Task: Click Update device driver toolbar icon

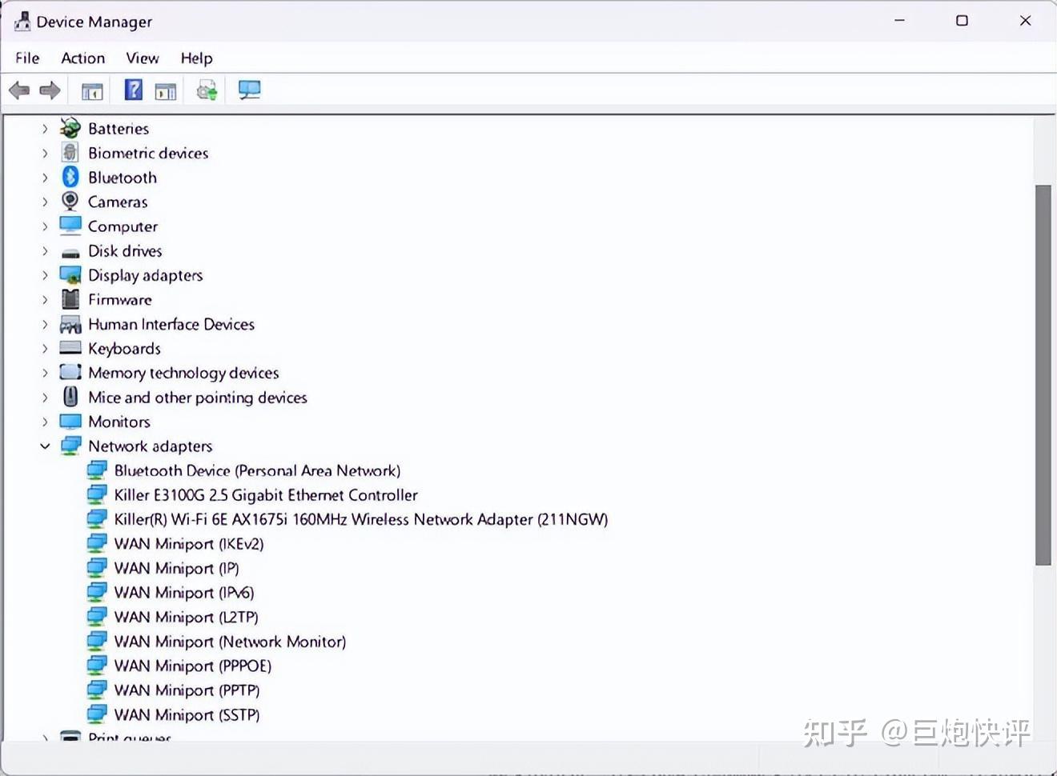Action: point(207,90)
